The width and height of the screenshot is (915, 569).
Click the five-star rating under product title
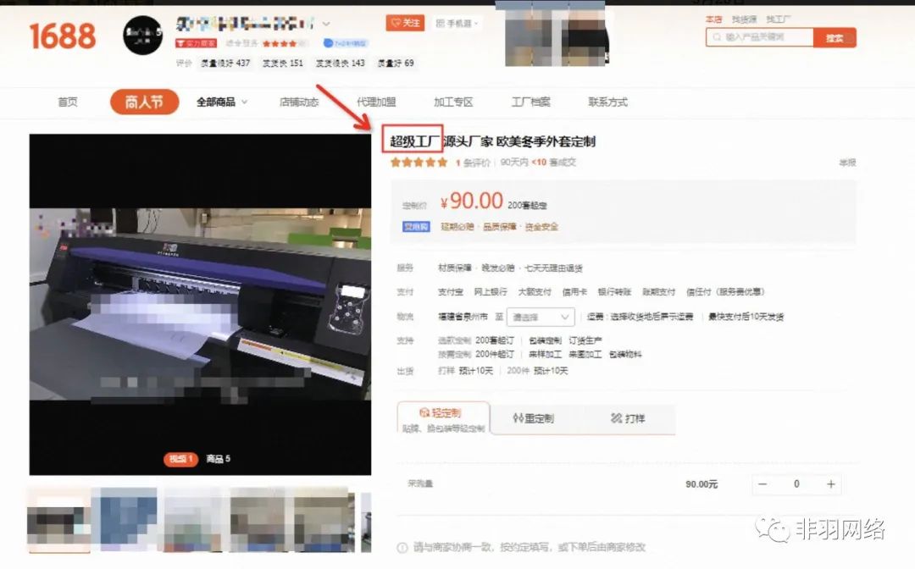pos(419,163)
